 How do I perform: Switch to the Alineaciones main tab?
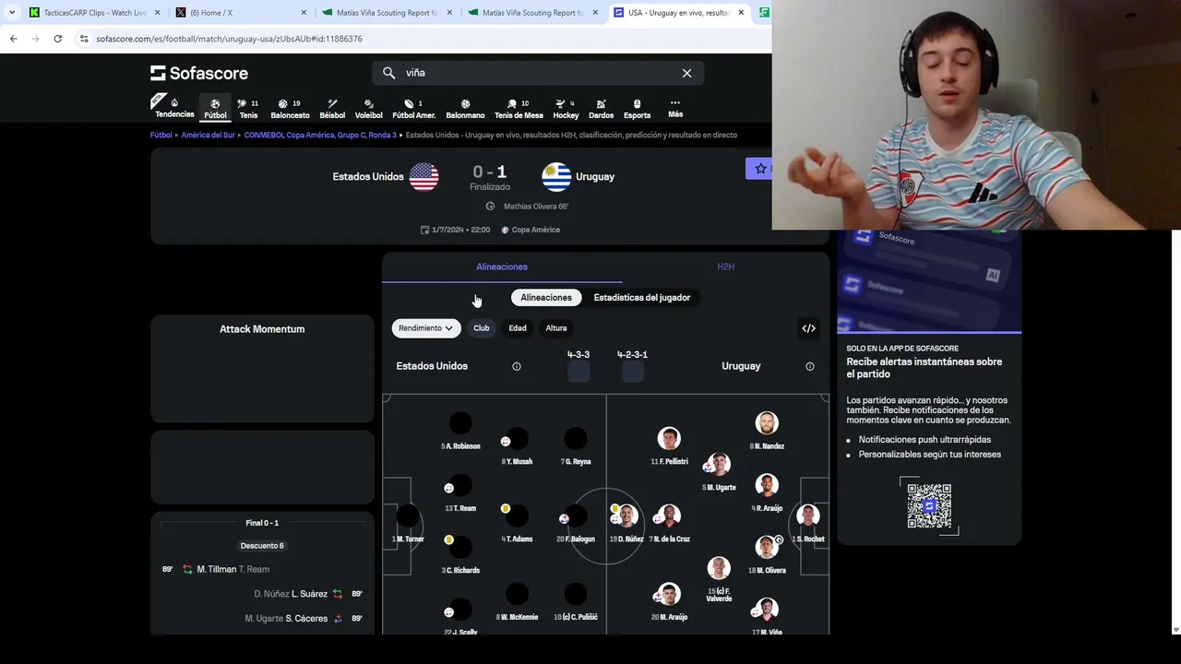point(502,267)
